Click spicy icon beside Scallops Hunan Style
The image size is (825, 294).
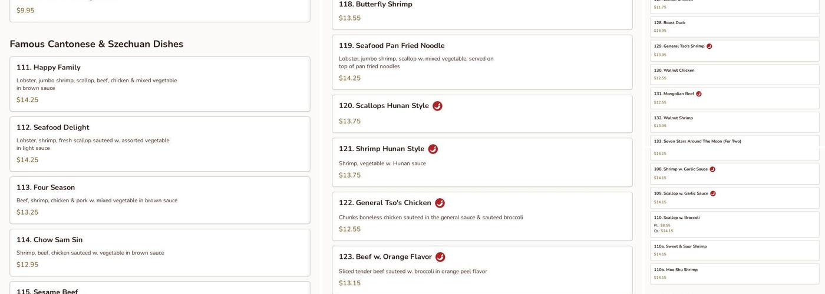pyautogui.click(x=437, y=106)
